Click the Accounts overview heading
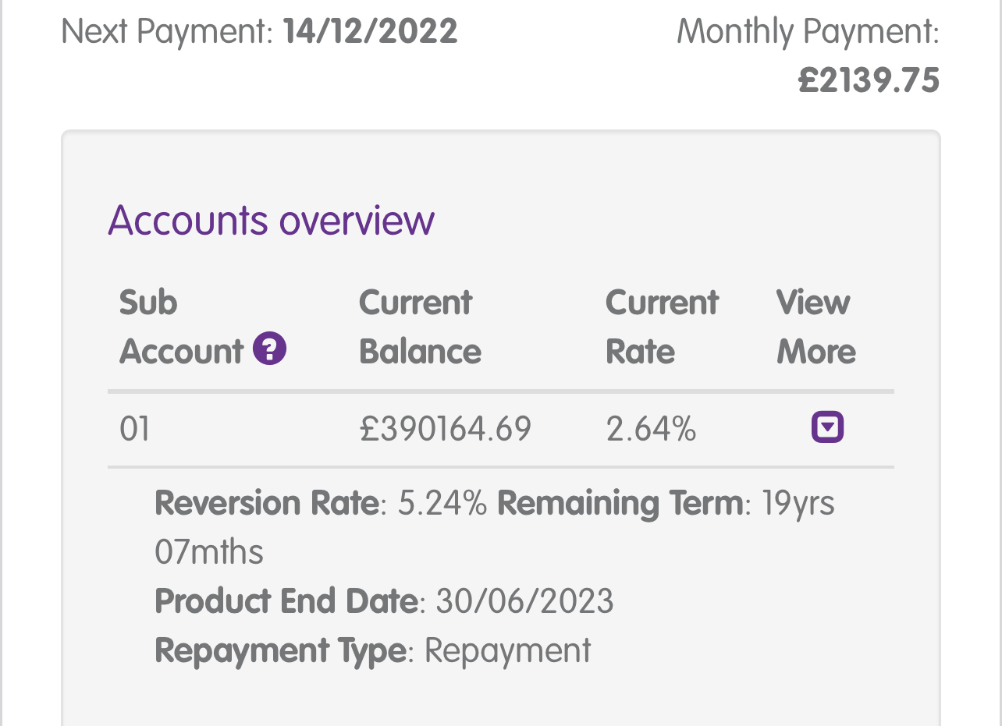The image size is (1002, 726). click(272, 220)
